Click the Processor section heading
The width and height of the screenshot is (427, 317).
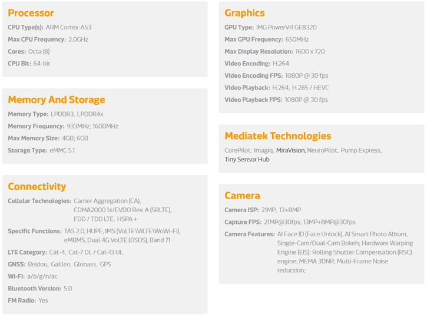(x=31, y=13)
